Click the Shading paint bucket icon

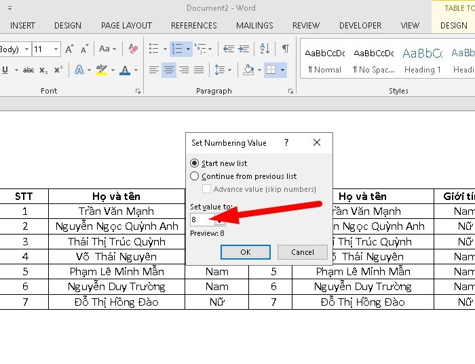(248, 70)
